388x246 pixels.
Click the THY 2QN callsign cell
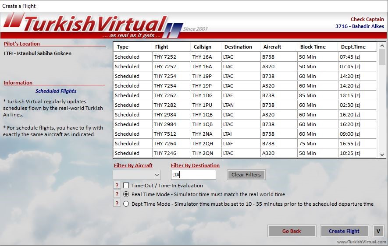tap(206, 153)
